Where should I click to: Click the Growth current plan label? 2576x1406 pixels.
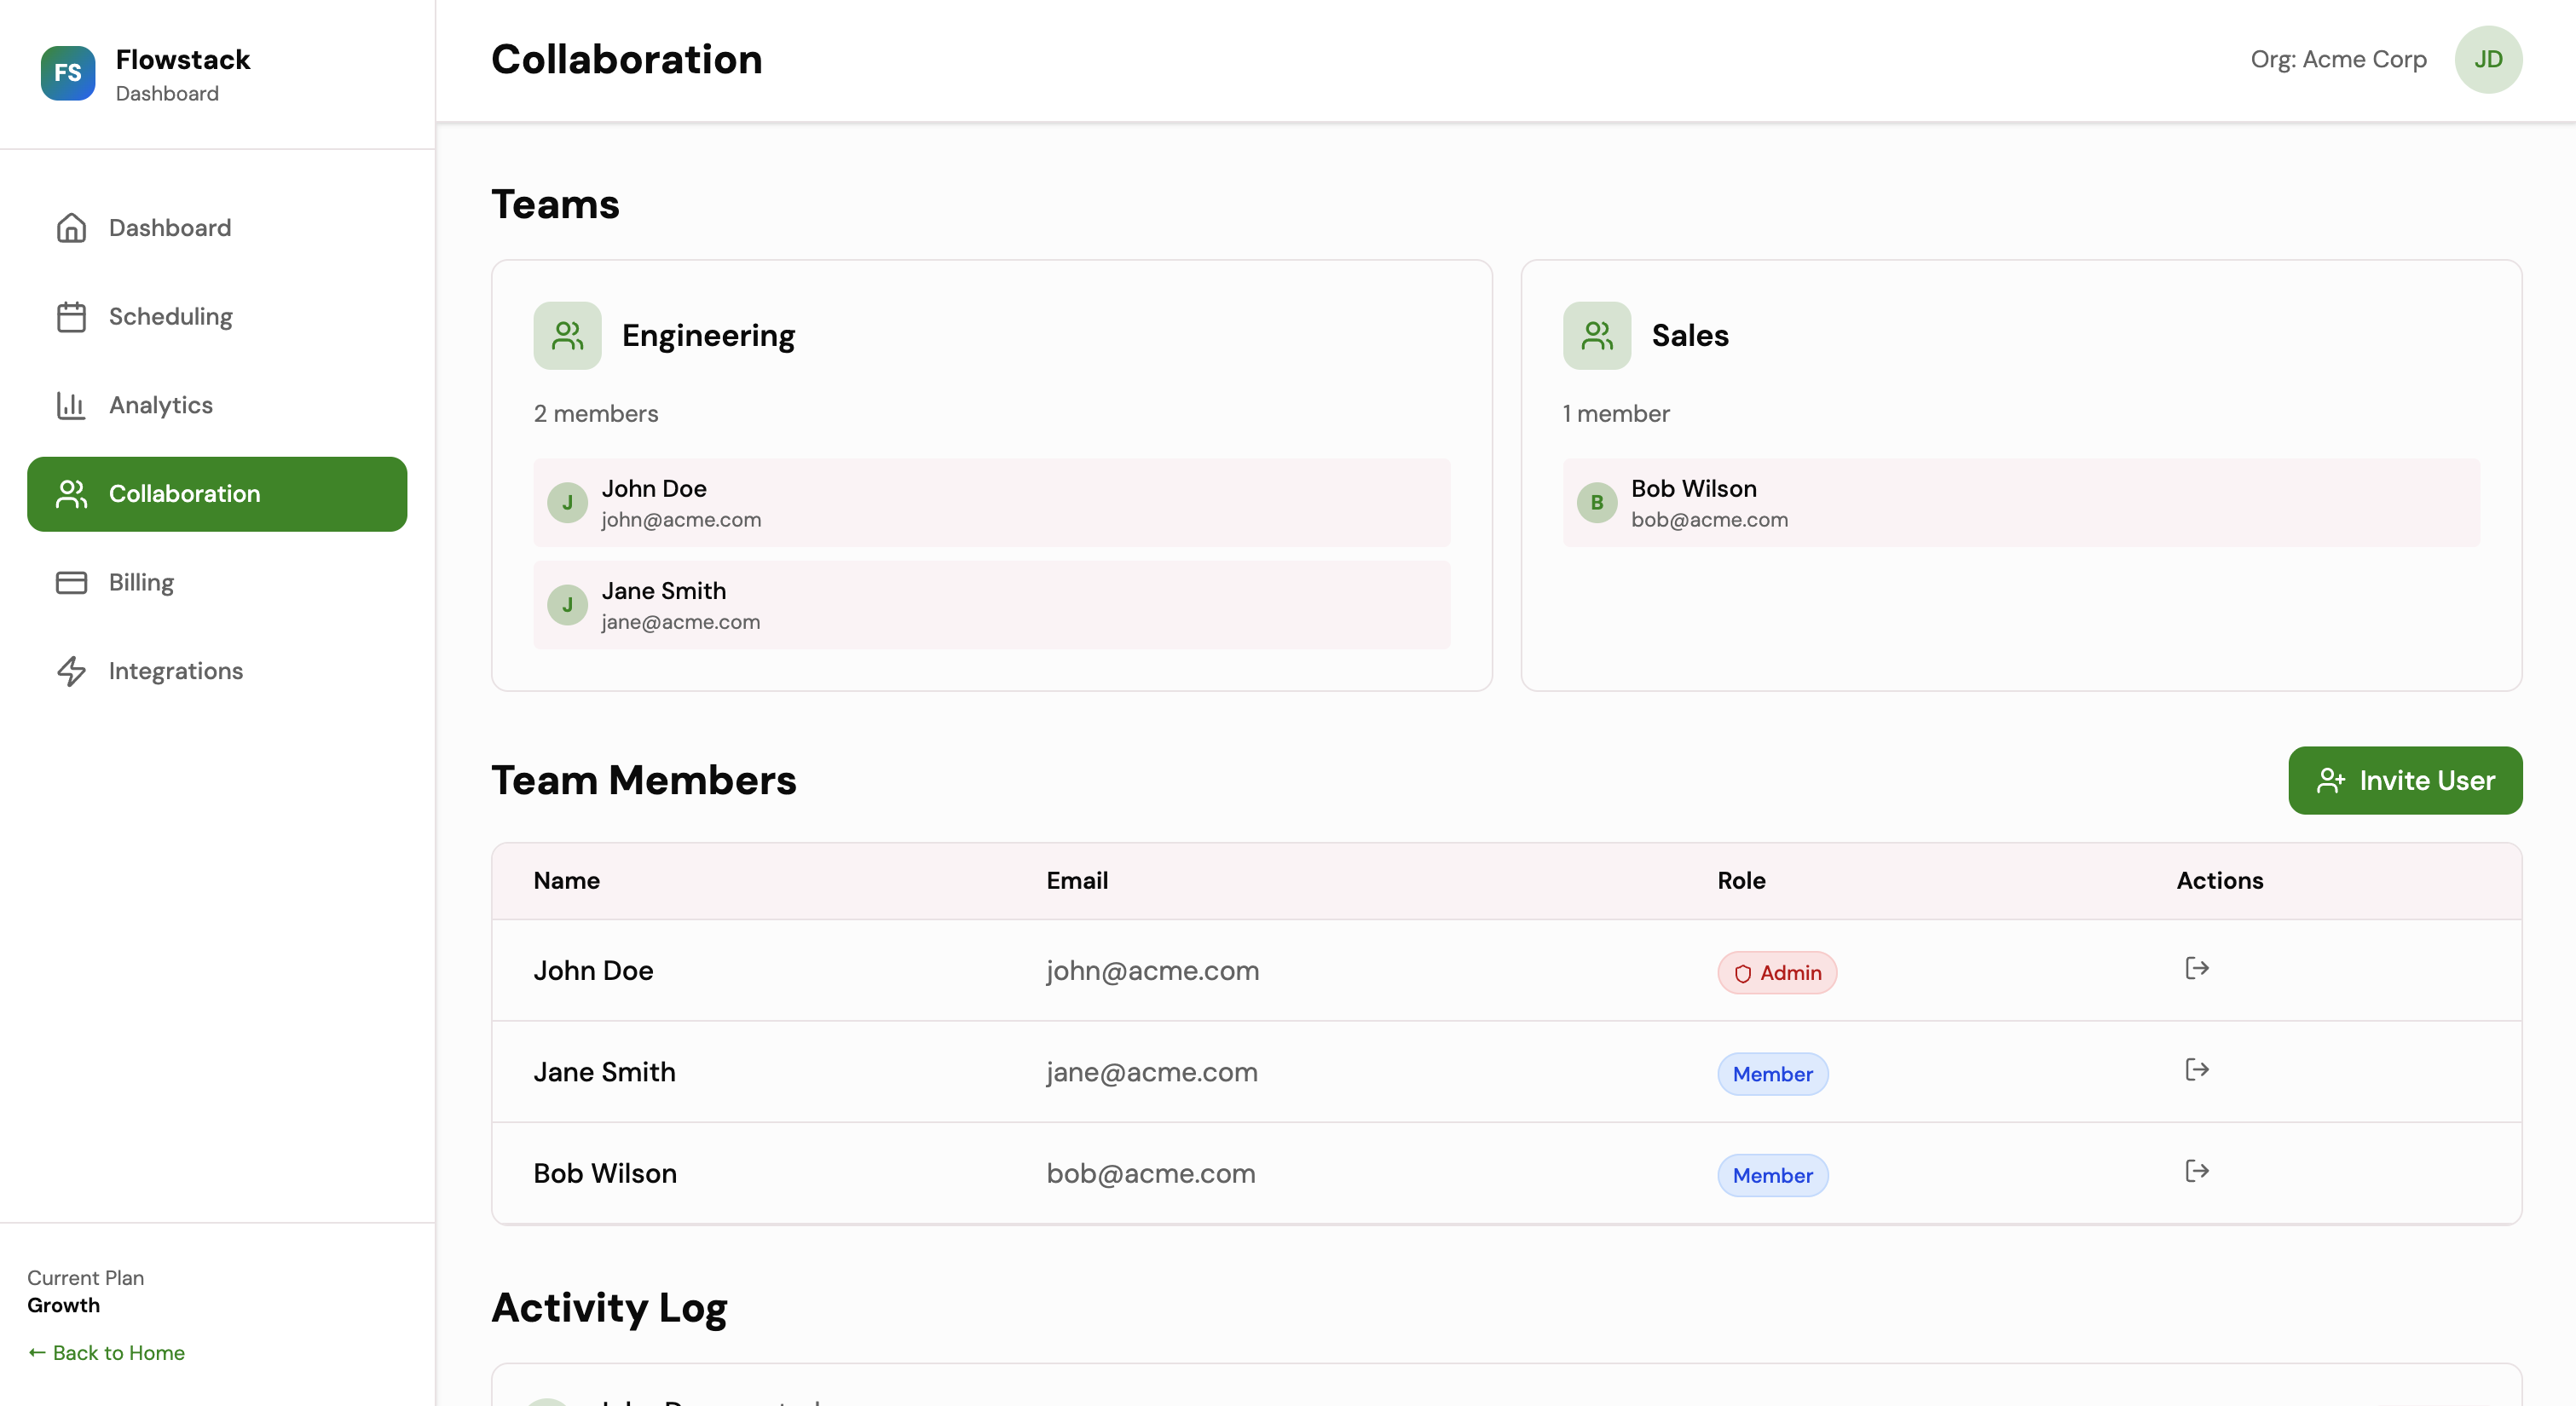pos(63,1305)
